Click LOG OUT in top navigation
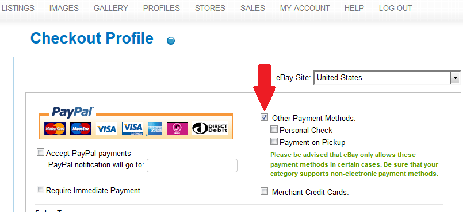The image size is (463, 212). point(395,8)
